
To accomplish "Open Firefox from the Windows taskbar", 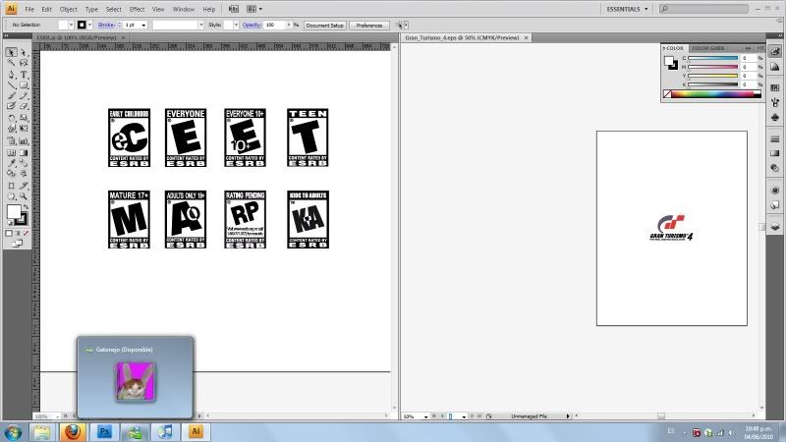I will coord(73,431).
